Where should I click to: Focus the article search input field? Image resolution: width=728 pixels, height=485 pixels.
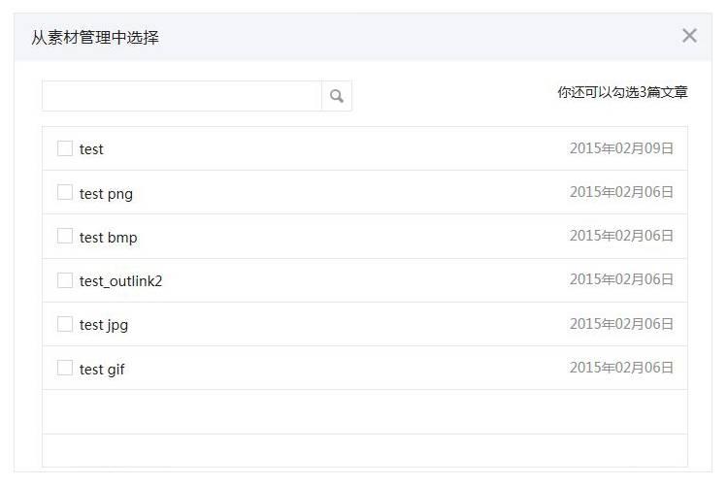[x=182, y=96]
